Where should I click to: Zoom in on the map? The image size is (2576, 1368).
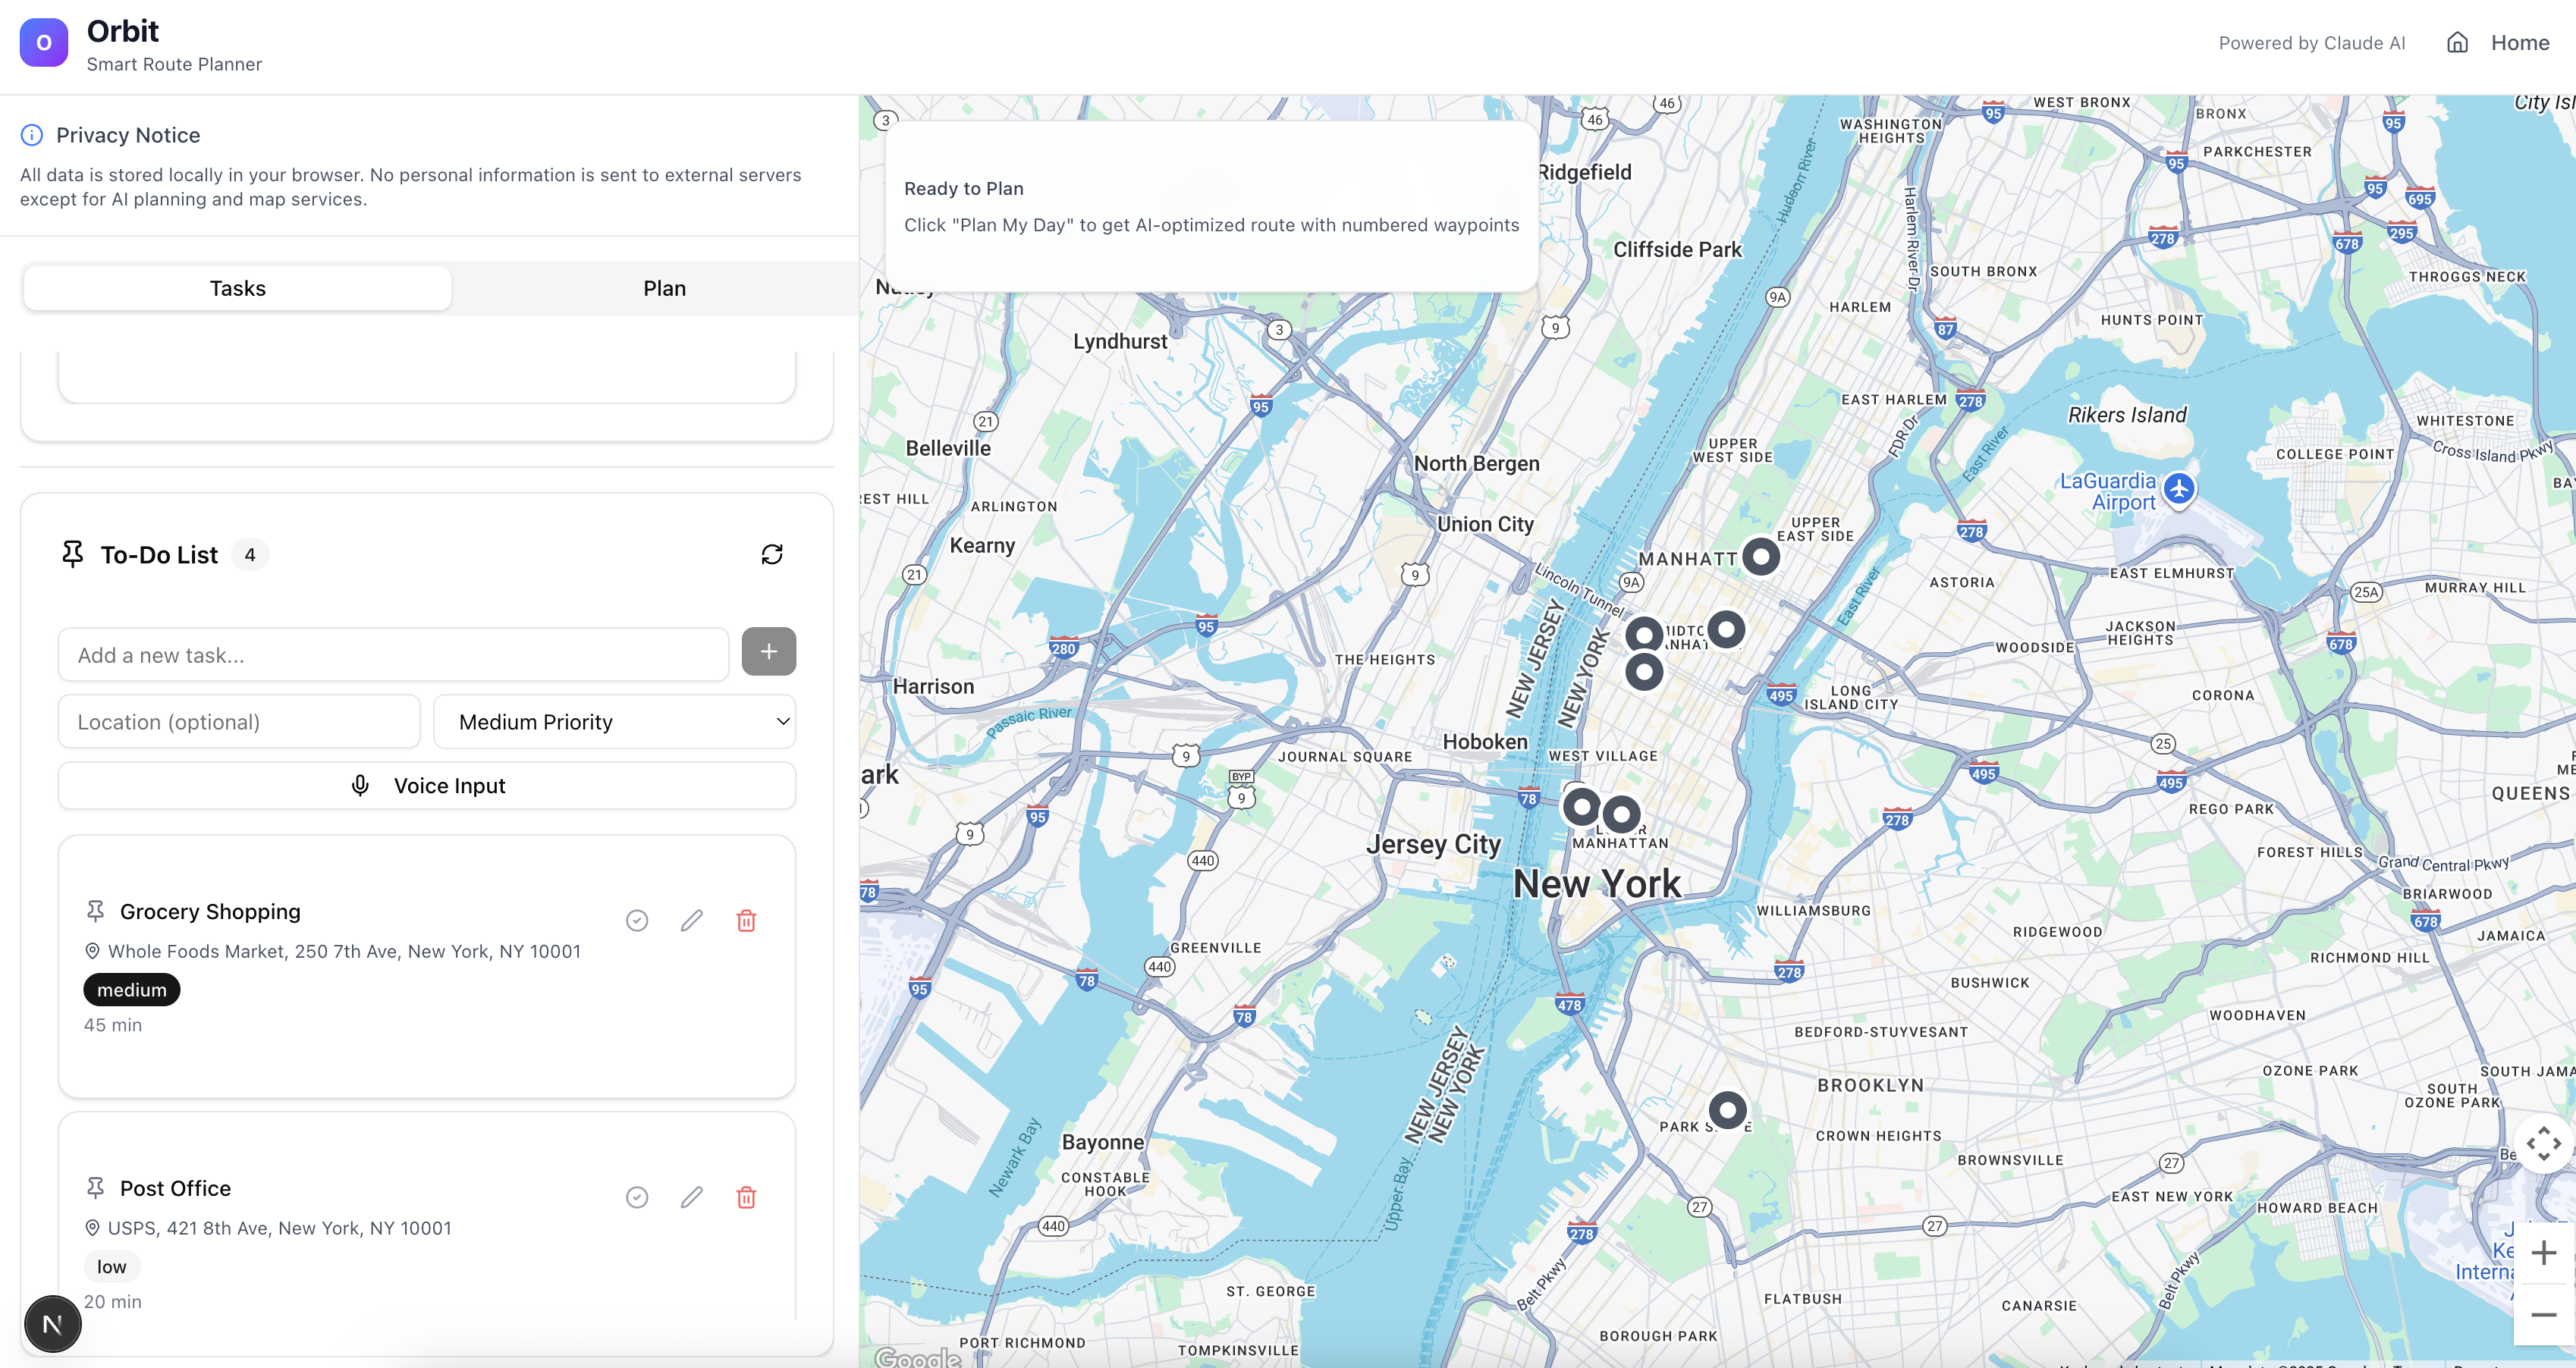[x=2542, y=1252]
